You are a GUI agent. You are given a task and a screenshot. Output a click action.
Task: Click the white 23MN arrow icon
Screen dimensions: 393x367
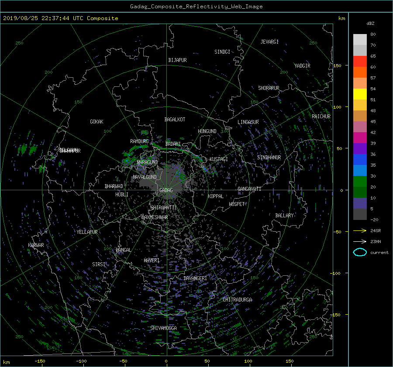point(360,241)
